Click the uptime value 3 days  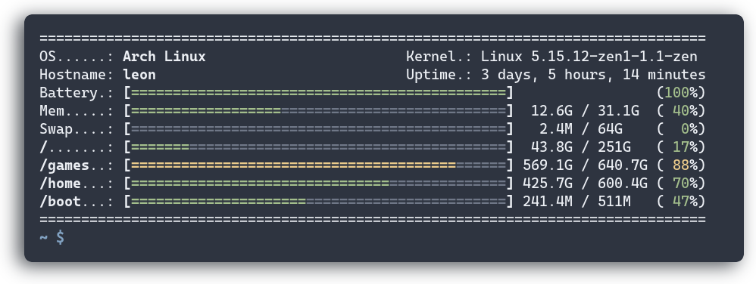[x=501, y=75]
